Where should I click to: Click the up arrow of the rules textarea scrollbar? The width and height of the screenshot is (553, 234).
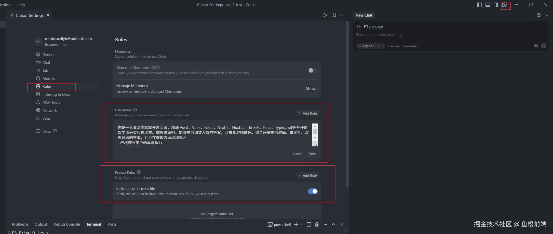315,126
